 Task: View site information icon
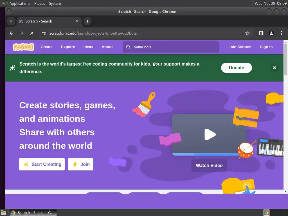click(44, 33)
